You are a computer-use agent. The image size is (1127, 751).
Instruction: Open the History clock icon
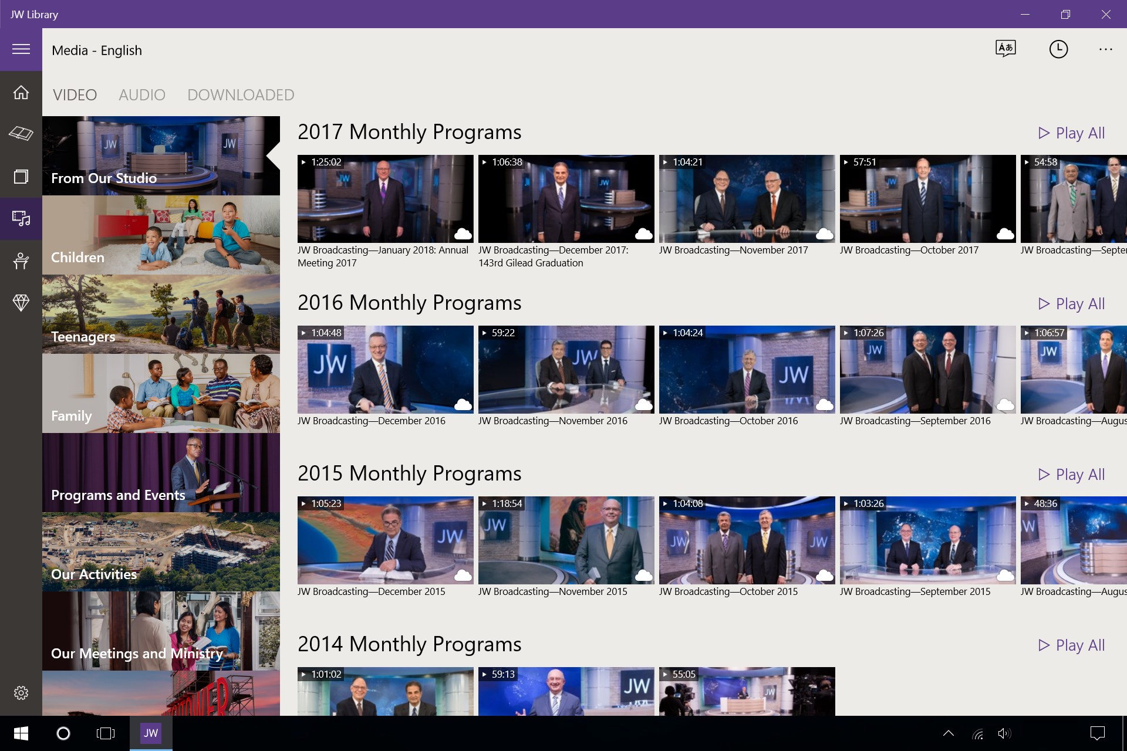1058,49
